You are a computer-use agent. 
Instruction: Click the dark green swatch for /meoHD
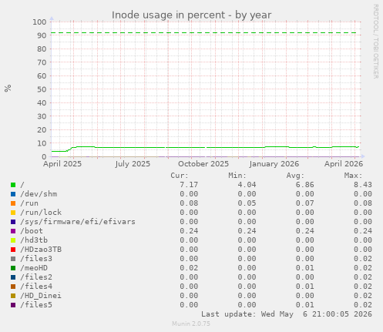pyautogui.click(x=13, y=268)
